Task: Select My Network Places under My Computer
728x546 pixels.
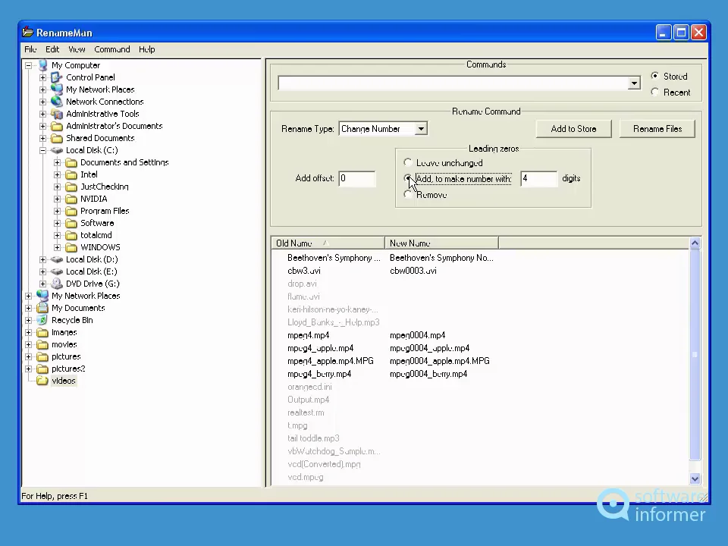Action: point(100,89)
